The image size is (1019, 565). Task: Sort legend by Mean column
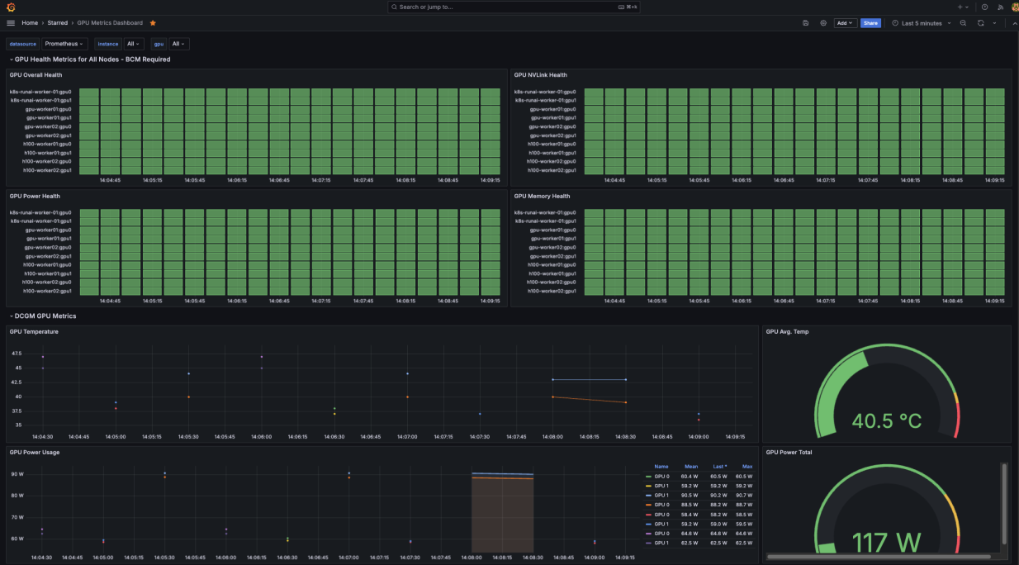pos(691,467)
